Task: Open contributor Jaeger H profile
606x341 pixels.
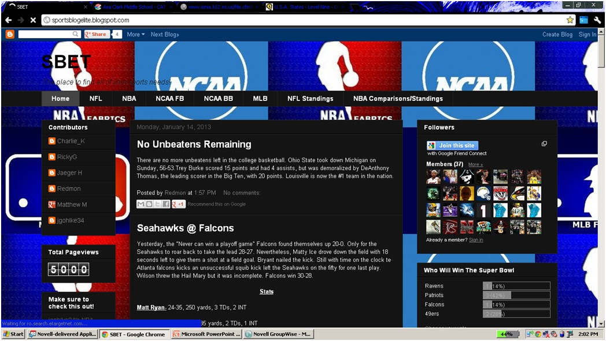Action: click(x=69, y=173)
